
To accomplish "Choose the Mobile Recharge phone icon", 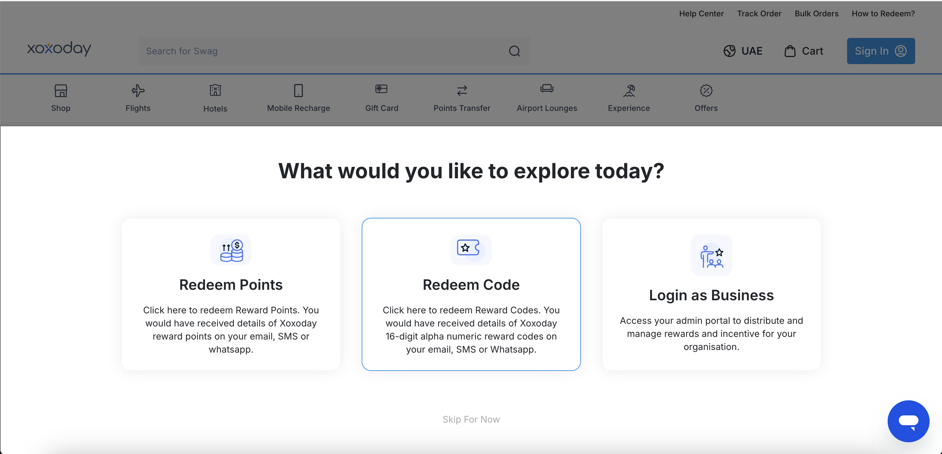I will pyautogui.click(x=299, y=91).
